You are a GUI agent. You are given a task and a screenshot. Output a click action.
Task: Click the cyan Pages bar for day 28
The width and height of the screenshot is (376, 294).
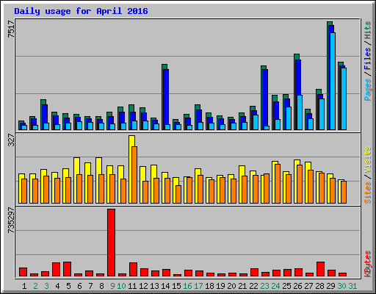[322, 114]
